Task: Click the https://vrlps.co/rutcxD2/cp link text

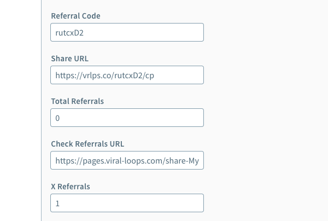Action: (x=104, y=75)
